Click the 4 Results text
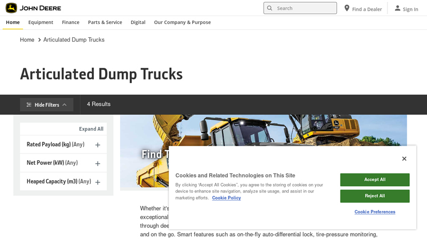This screenshot has height=240, width=427. point(99,104)
